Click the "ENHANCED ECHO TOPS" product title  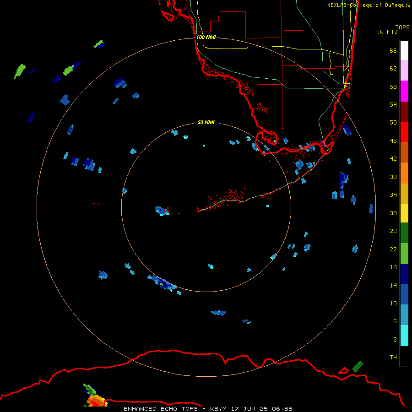(x=161, y=409)
